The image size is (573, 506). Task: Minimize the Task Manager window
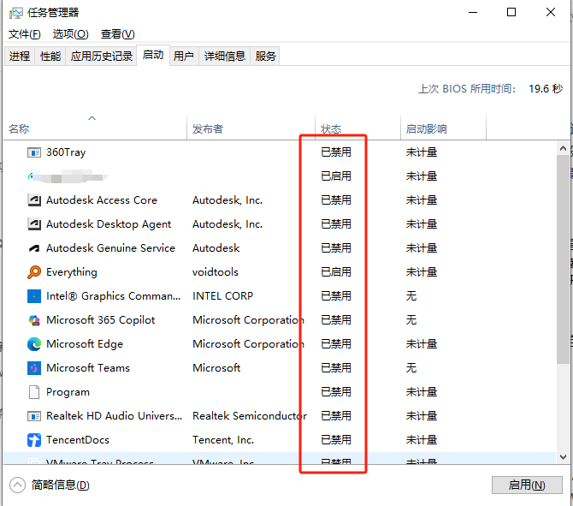pos(473,13)
